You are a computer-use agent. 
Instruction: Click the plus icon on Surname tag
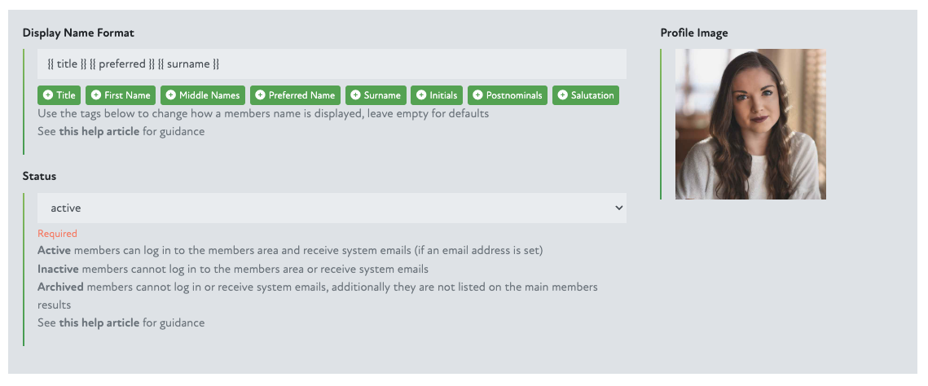[355, 95]
